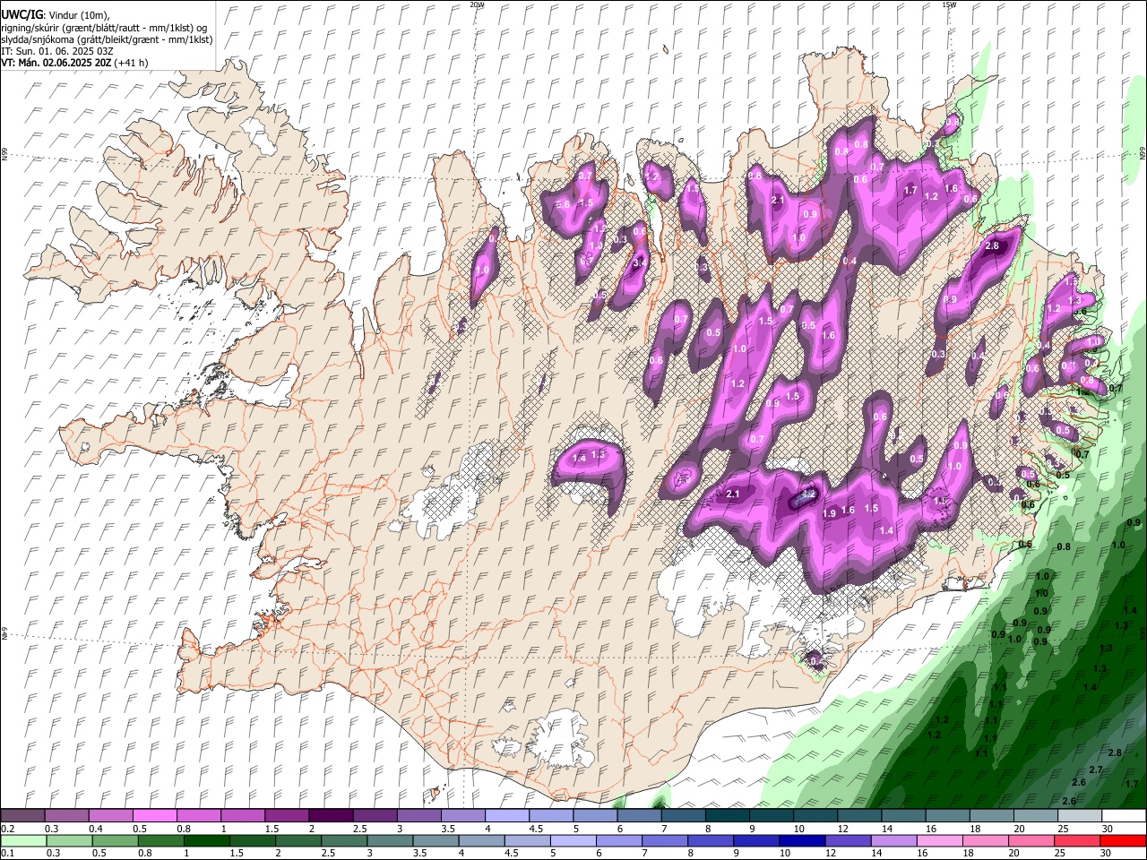Click the 'rigning/skúrir' legend description line
The width and height of the screenshot is (1147, 860).
tap(103, 28)
